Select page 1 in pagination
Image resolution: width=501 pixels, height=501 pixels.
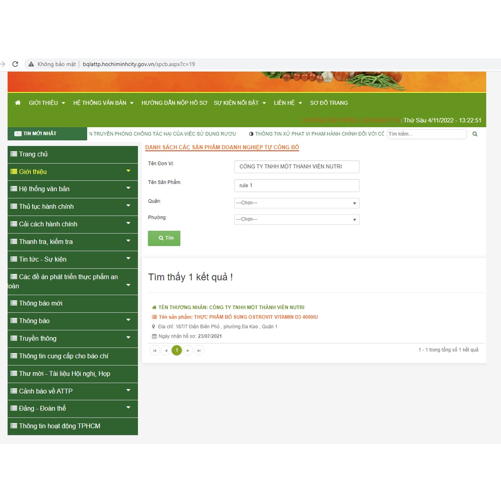[x=177, y=350]
